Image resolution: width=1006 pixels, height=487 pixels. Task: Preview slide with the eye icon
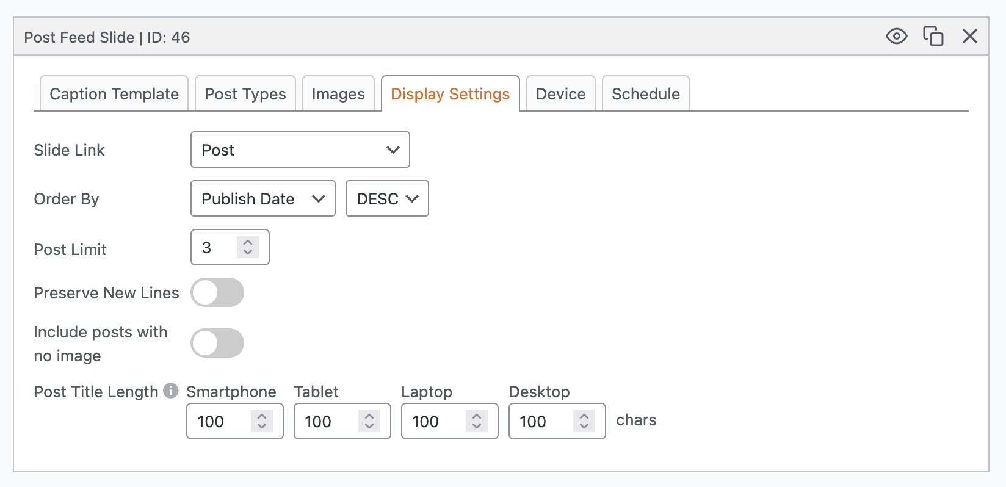[896, 37]
